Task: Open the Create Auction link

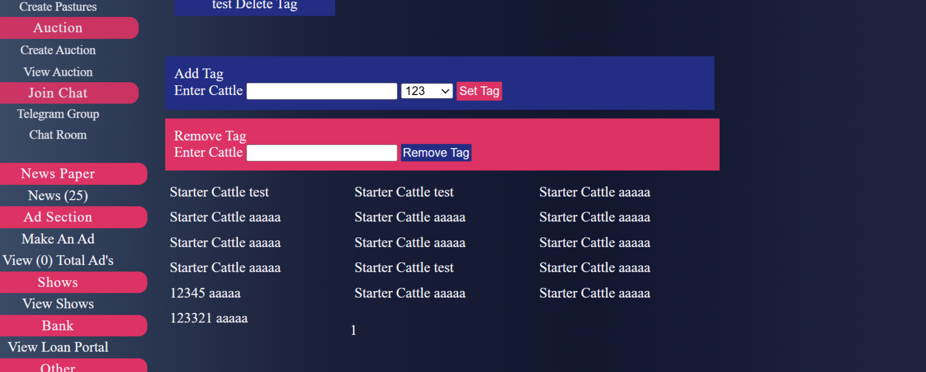Action: click(x=58, y=50)
